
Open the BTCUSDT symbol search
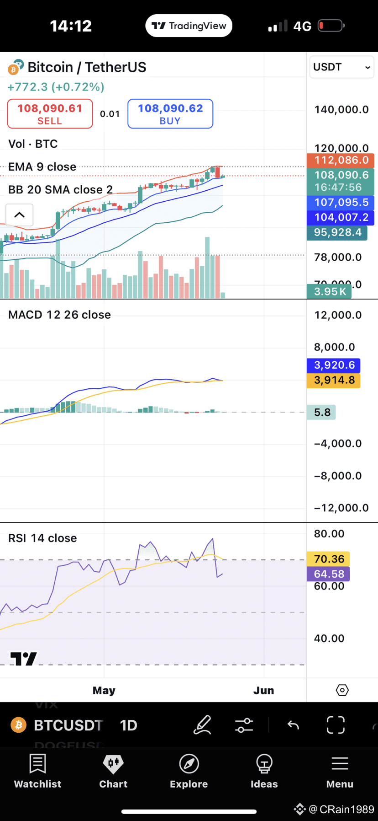click(x=68, y=725)
